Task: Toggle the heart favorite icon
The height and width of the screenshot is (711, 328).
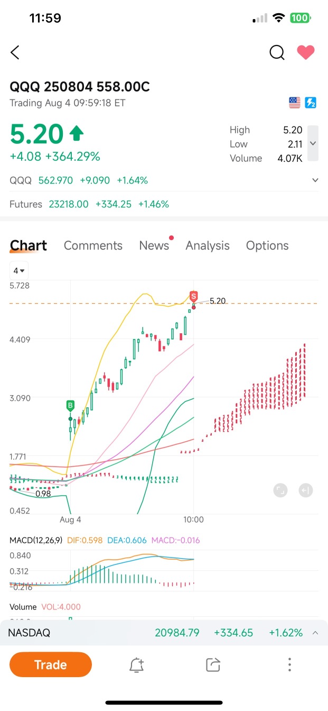Action: (305, 52)
